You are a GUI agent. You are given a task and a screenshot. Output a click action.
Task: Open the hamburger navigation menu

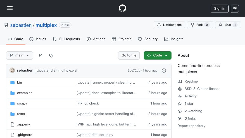10,8
